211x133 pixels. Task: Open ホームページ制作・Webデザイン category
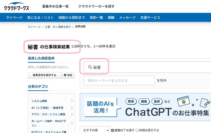[48, 123]
